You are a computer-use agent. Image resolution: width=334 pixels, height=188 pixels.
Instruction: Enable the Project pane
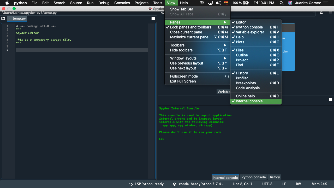click(x=256, y=60)
